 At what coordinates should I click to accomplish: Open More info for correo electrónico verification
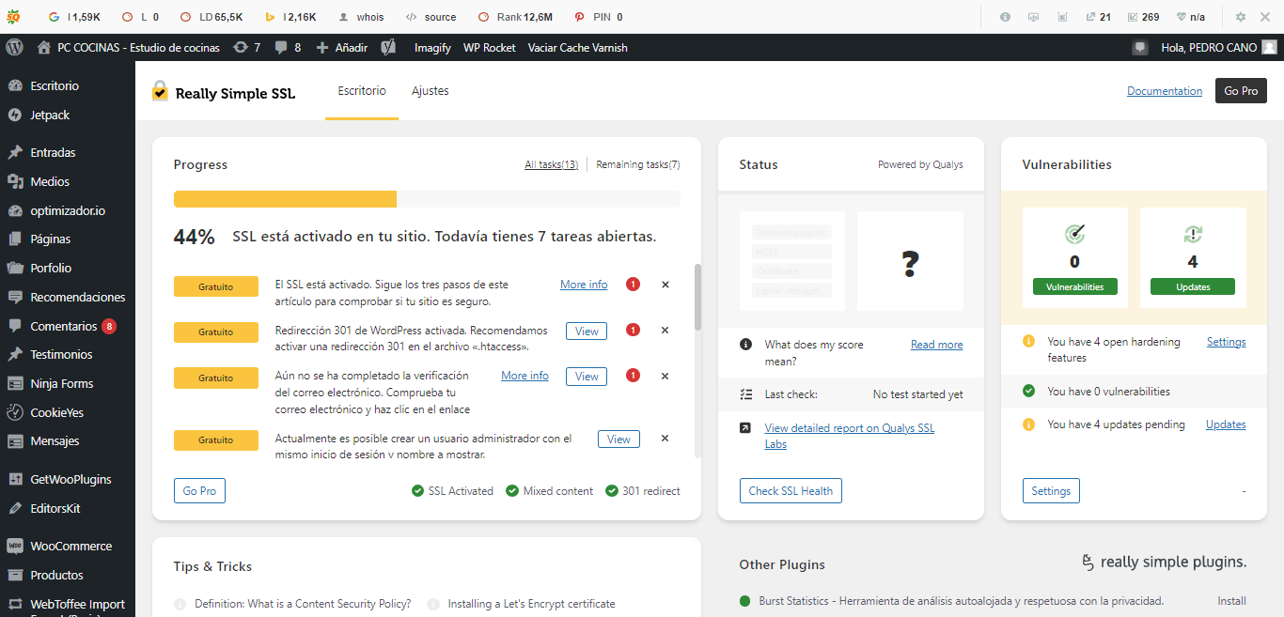(x=525, y=376)
